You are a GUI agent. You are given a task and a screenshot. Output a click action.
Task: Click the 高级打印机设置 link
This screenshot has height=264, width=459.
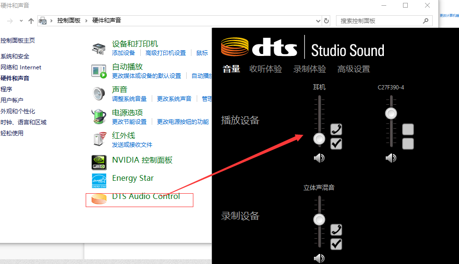pos(166,53)
